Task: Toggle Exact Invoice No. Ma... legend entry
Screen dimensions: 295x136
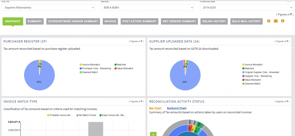Action: click(112, 115)
